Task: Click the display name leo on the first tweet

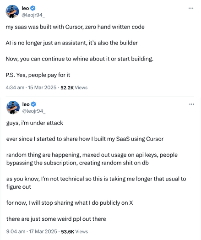Action: tap(25, 8)
